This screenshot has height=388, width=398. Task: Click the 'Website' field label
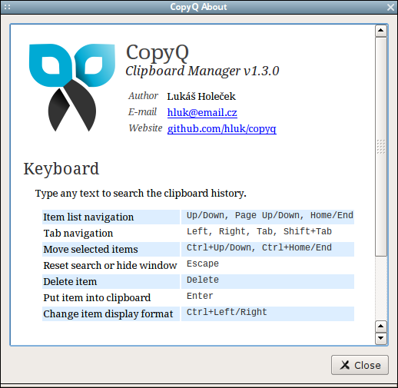(145, 128)
